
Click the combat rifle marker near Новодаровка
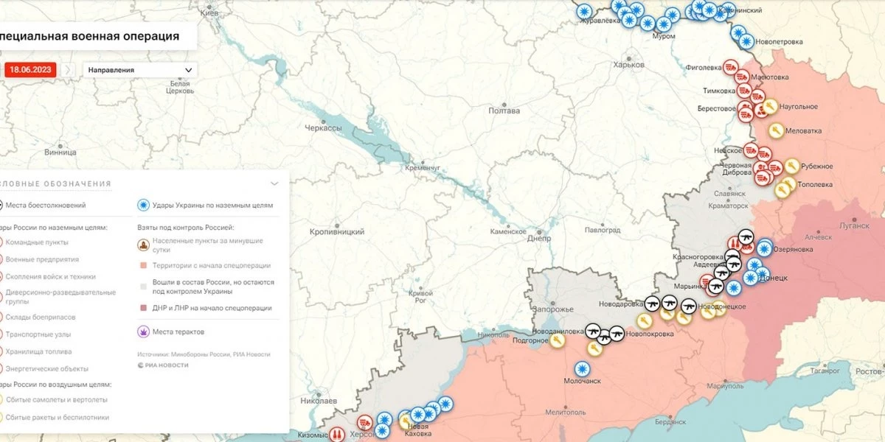click(x=653, y=303)
